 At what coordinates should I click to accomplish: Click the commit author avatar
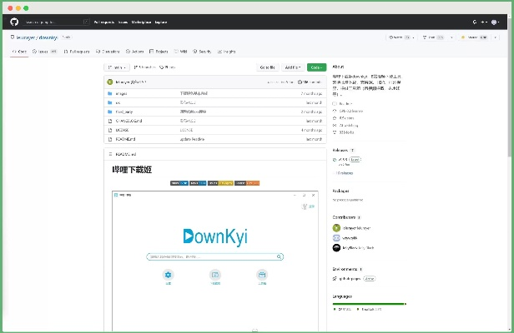click(110, 82)
